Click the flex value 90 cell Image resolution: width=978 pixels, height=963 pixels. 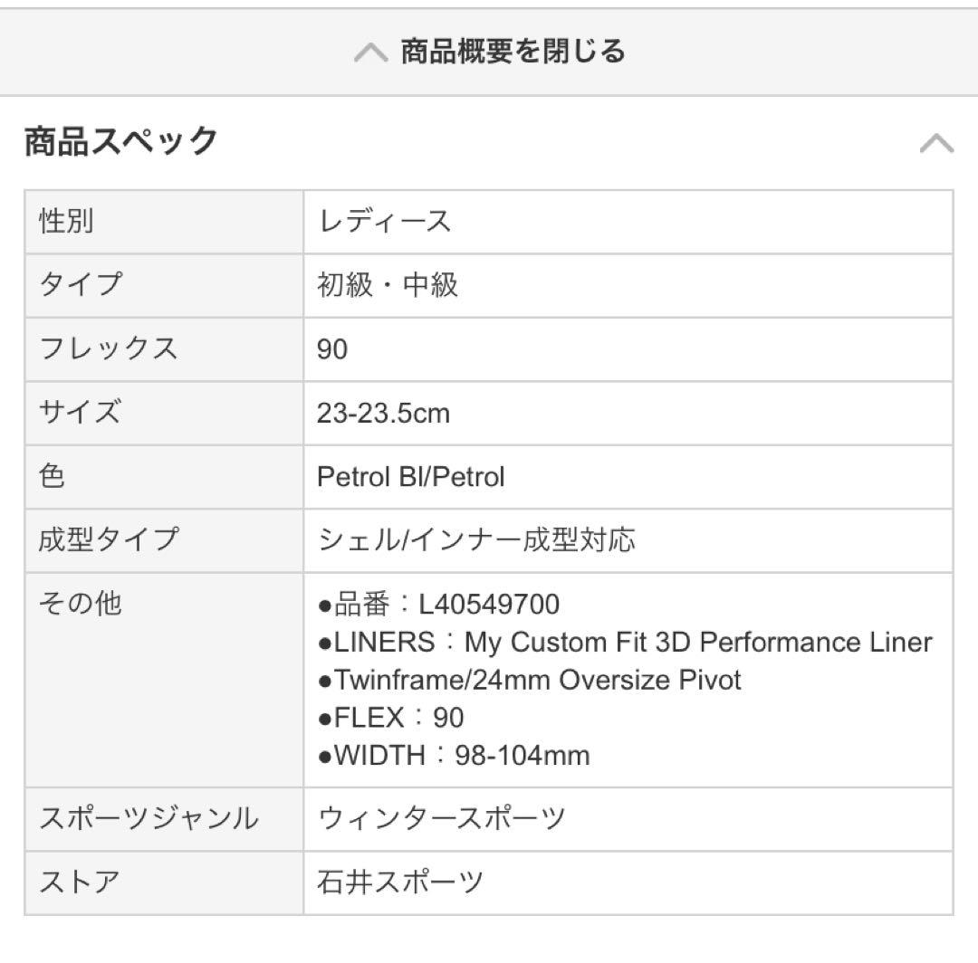pos(332,349)
